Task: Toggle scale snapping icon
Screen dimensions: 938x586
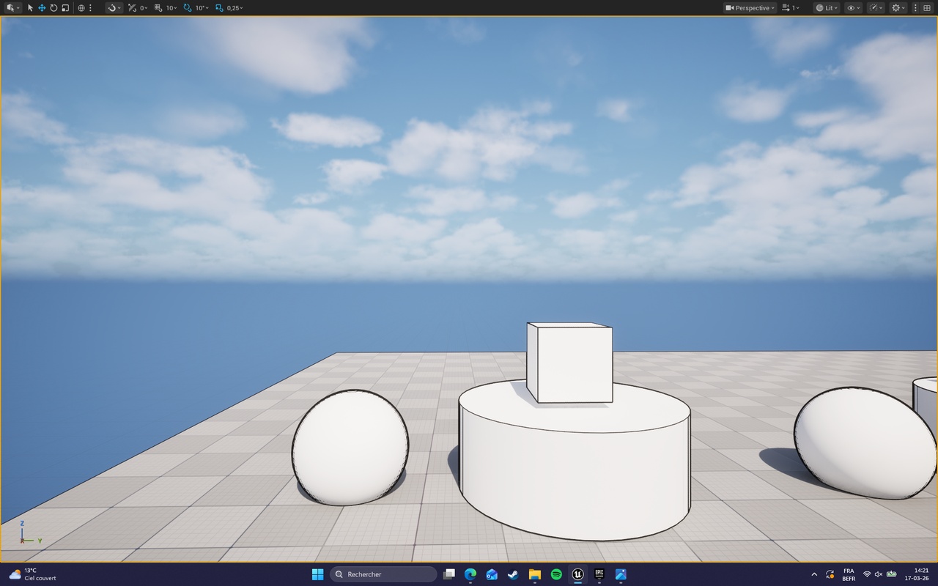Action: pos(219,7)
